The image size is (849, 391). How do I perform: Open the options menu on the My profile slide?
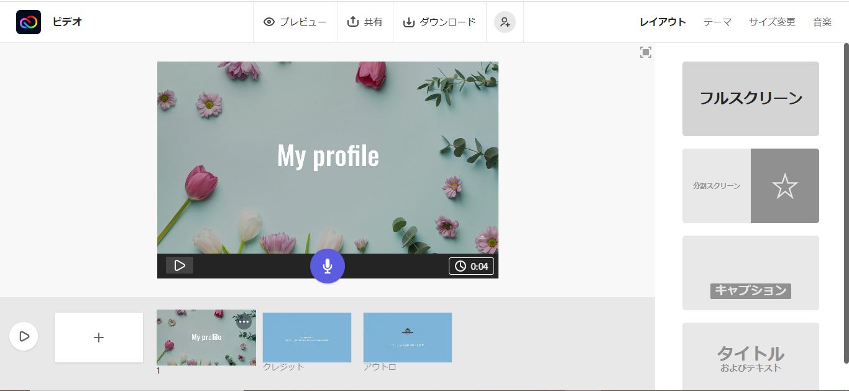(x=243, y=322)
